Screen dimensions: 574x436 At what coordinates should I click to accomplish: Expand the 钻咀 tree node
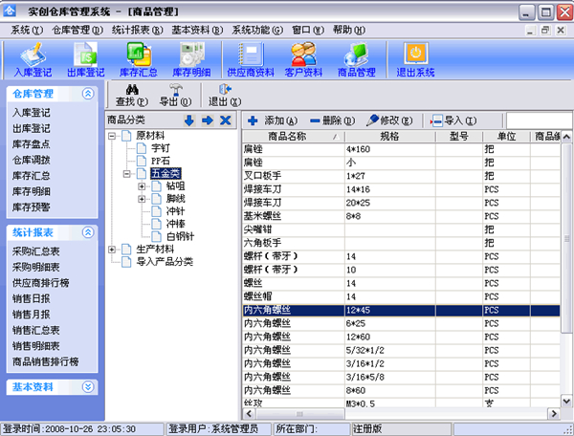click(142, 186)
